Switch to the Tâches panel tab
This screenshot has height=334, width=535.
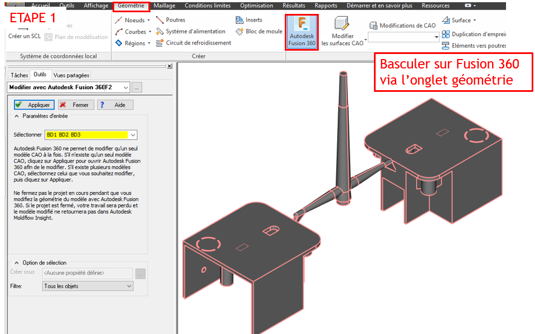(x=19, y=75)
